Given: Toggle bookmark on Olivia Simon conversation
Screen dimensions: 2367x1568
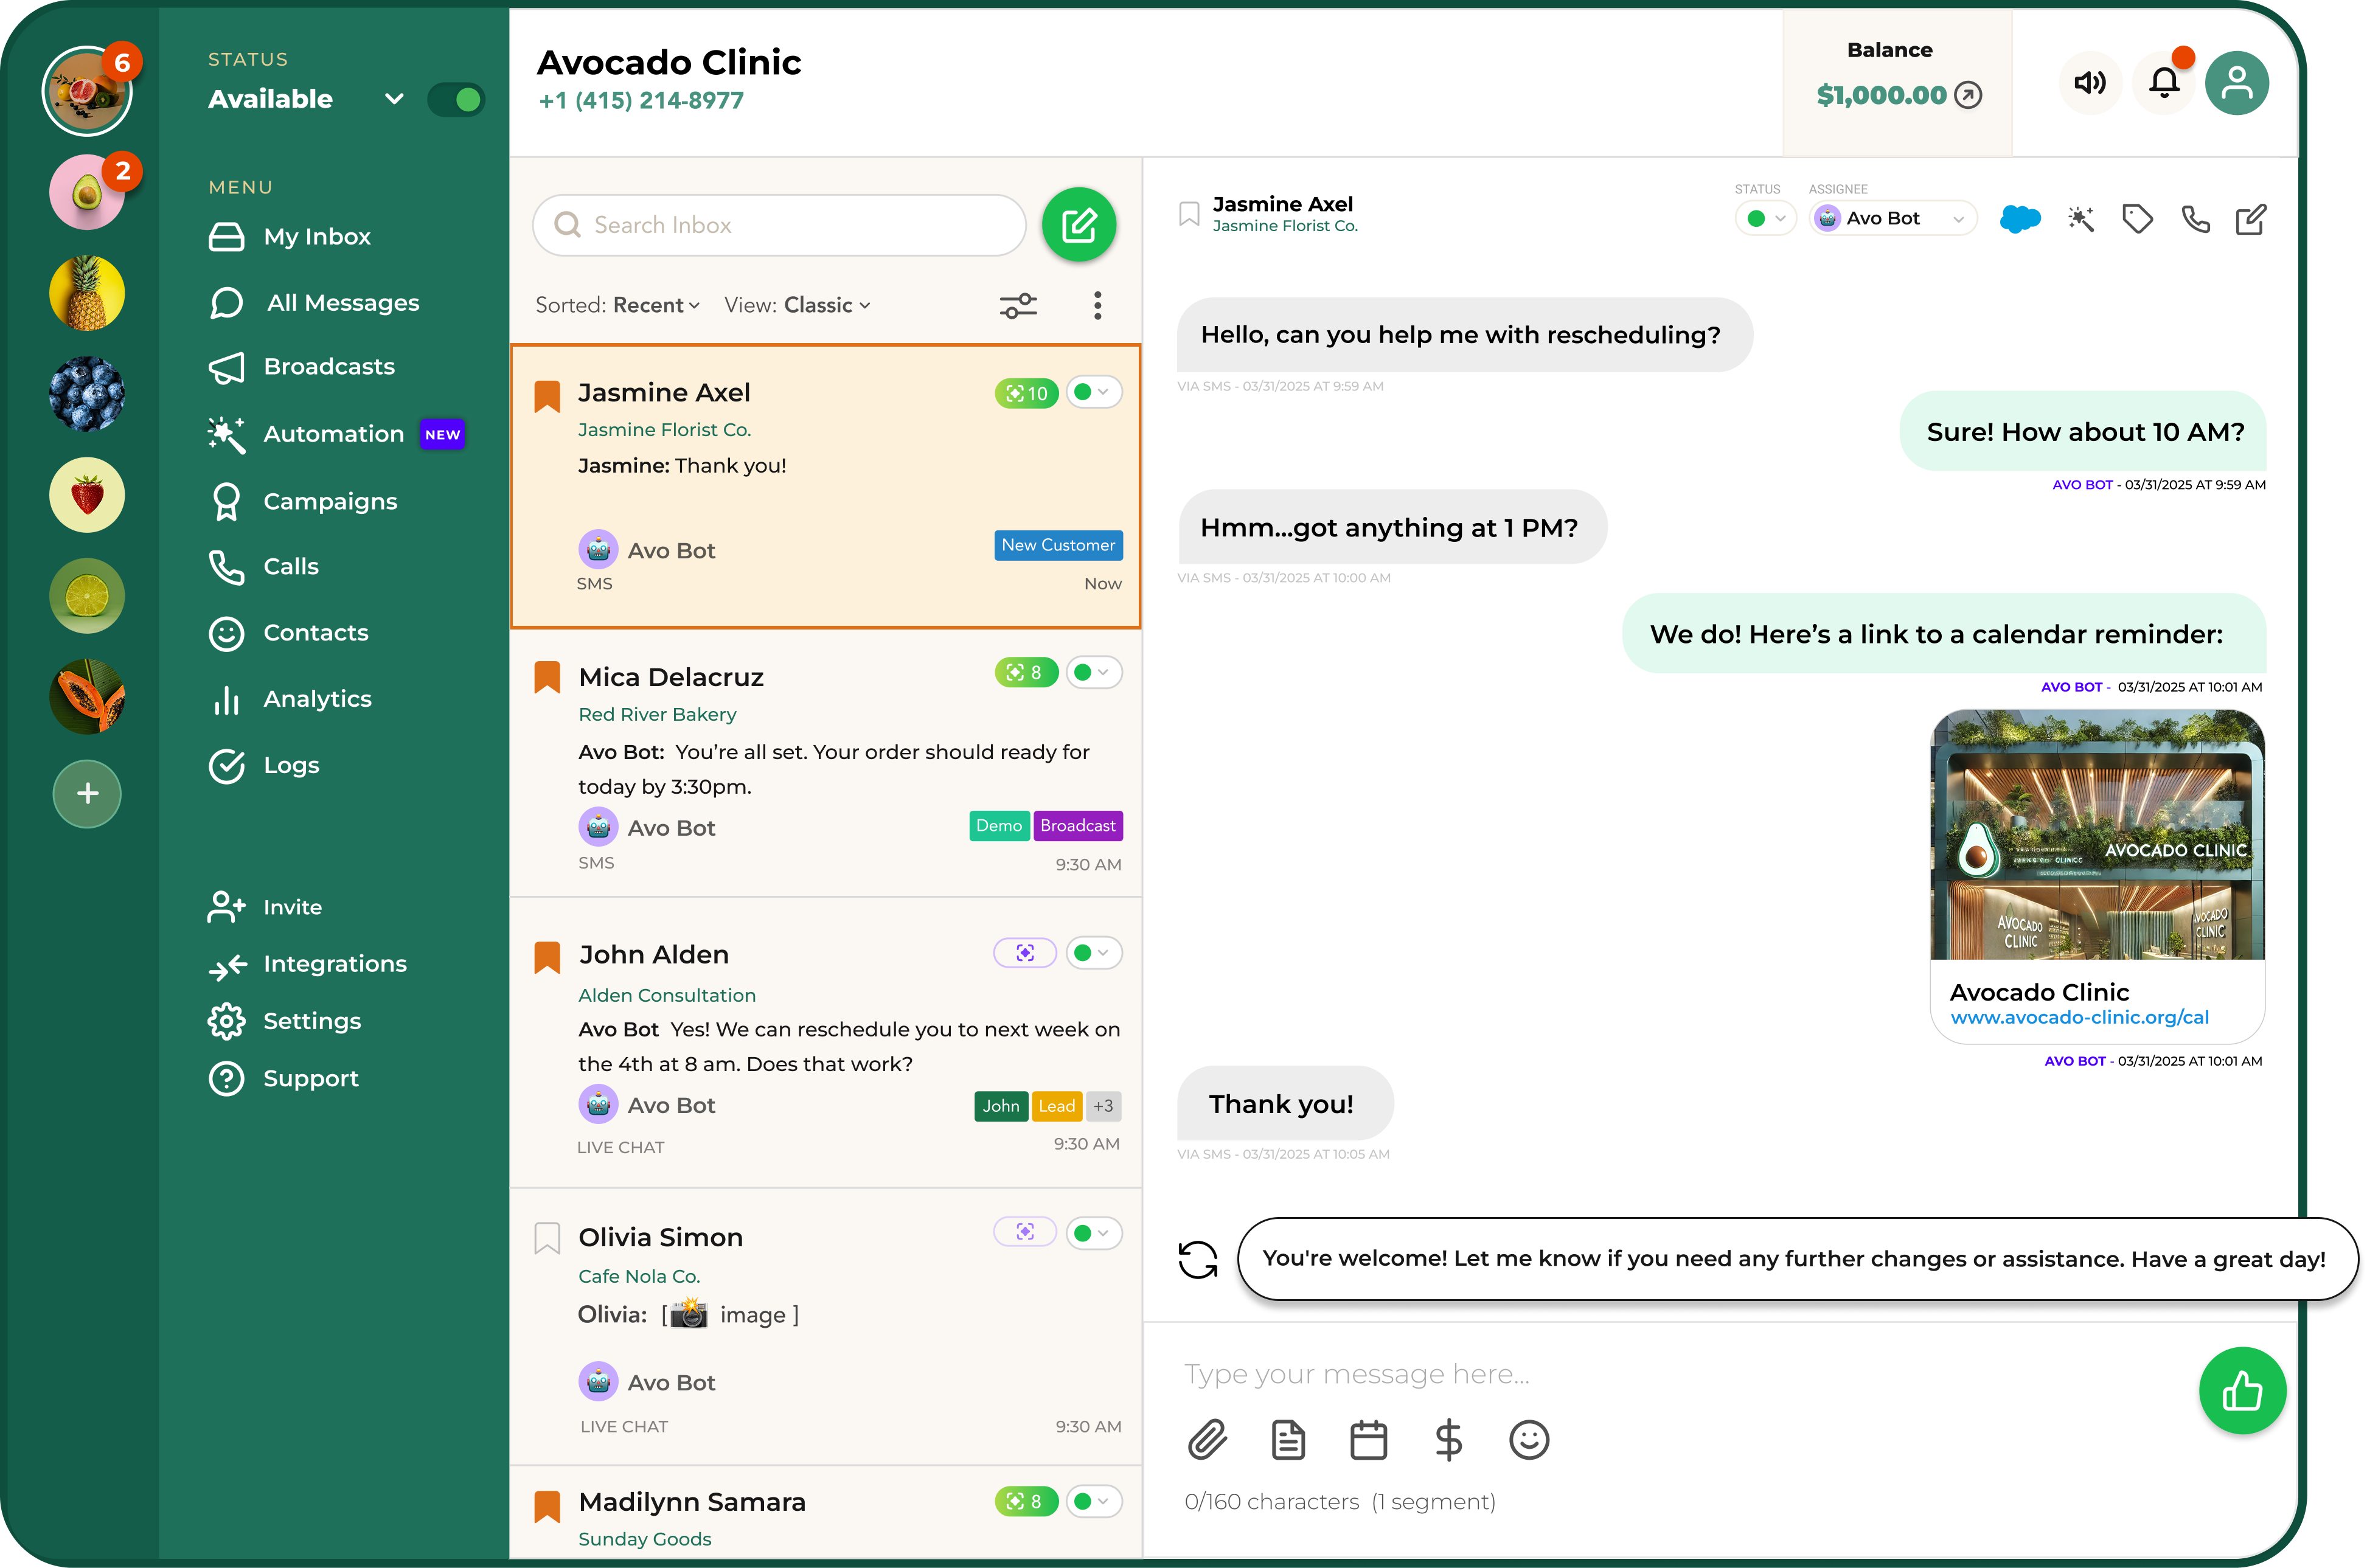Looking at the screenshot, I should 546,1238.
